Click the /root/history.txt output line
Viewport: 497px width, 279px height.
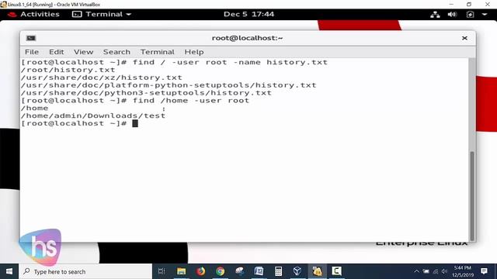(68, 70)
